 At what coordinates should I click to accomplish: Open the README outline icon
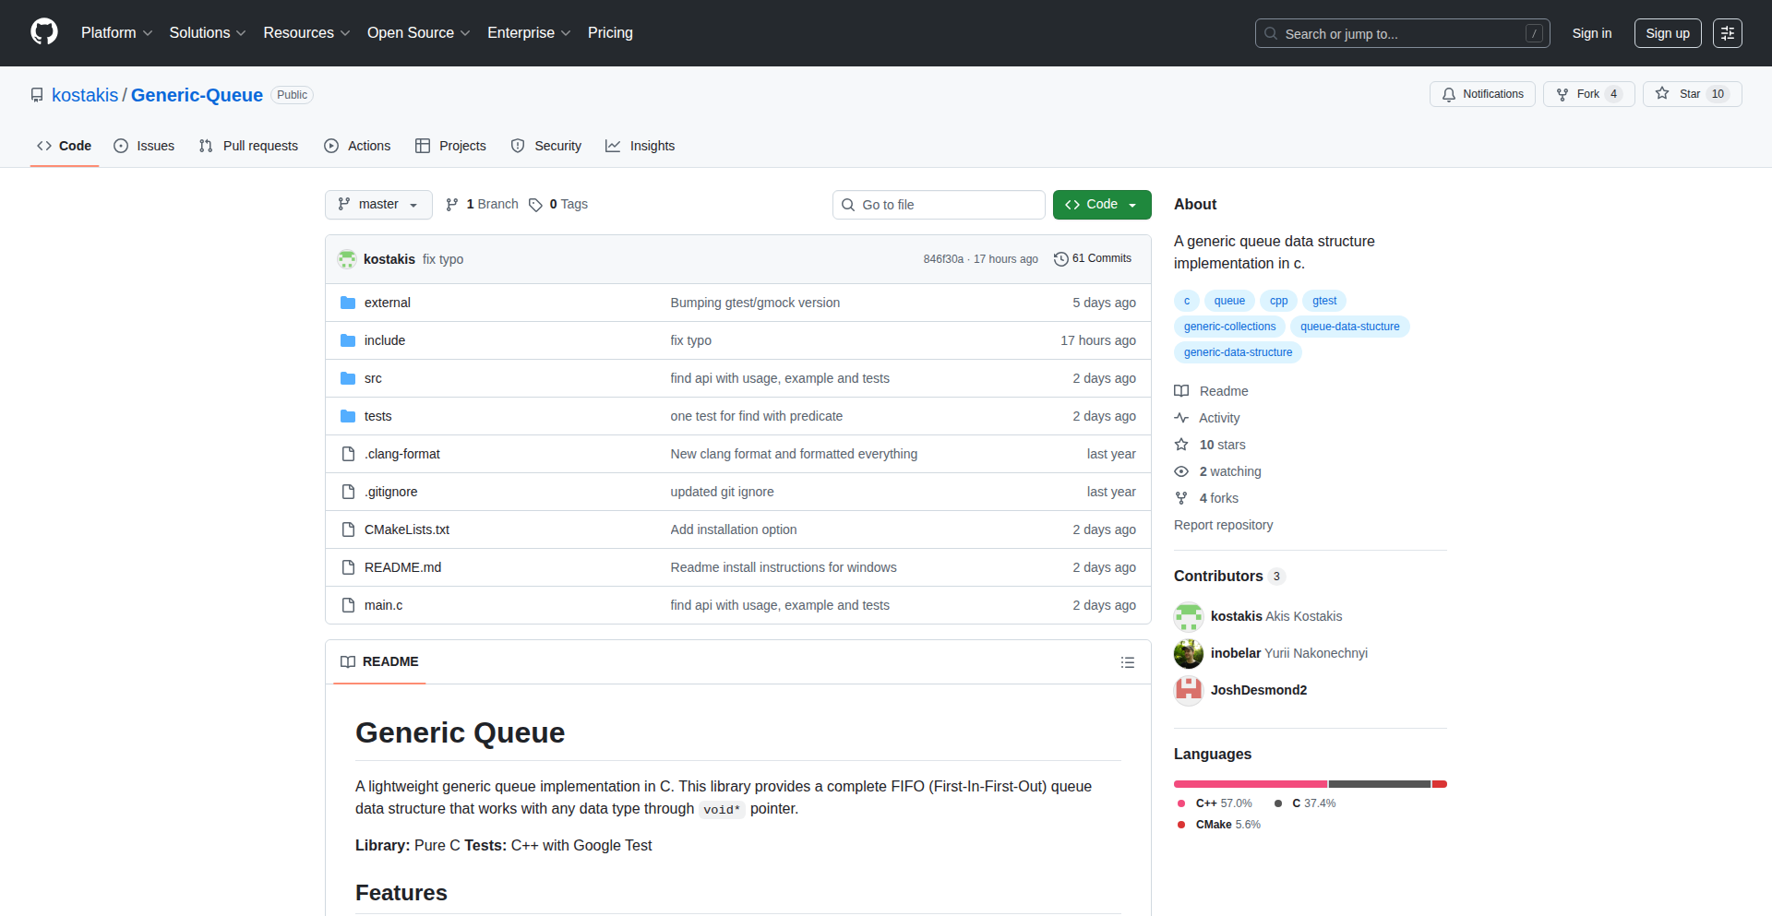[1128, 662]
